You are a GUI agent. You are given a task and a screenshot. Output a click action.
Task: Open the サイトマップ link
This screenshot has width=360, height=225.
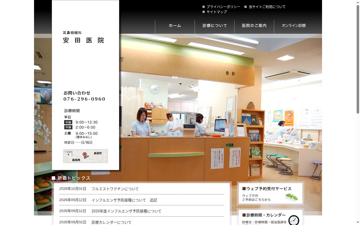point(217,12)
